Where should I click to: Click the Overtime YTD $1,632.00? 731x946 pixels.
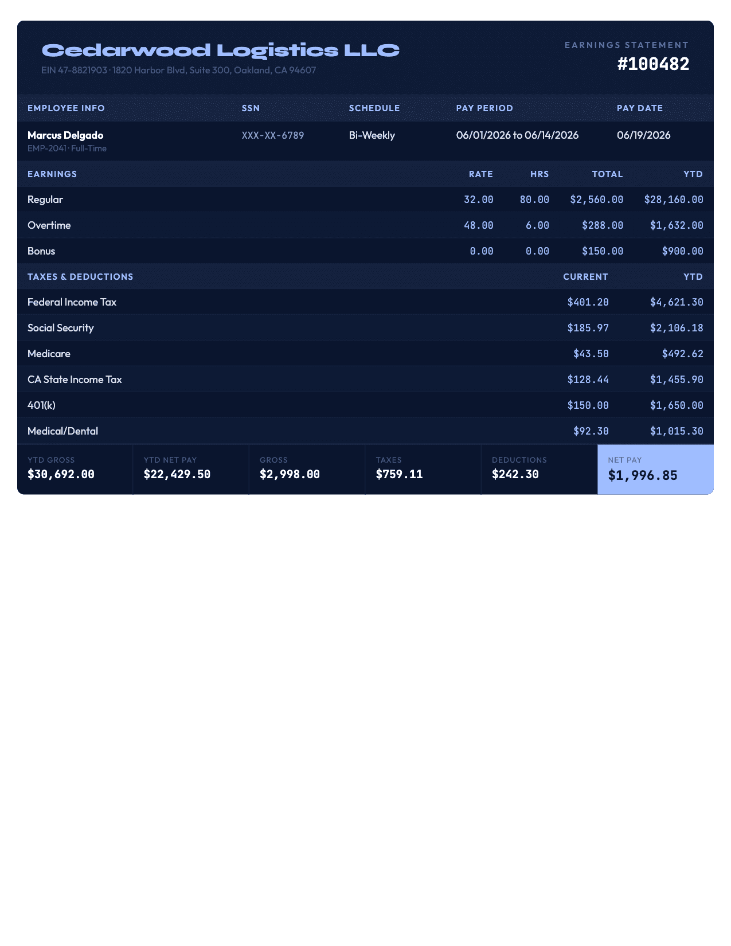[677, 225]
